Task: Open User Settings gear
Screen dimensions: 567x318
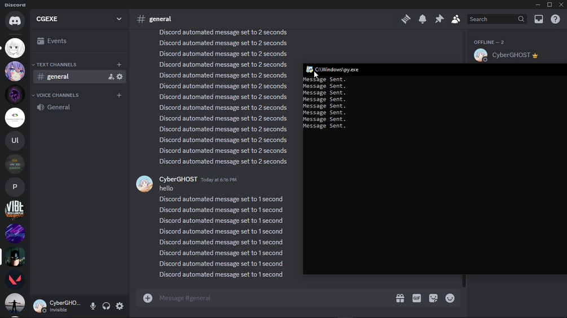Action: 120,306
